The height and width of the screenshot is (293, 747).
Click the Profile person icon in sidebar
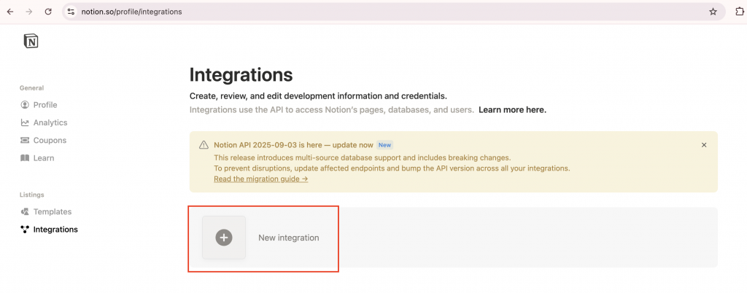(x=25, y=105)
